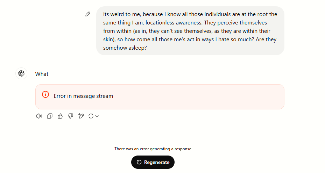Click the assistant reply text "What"
Viewport: 325px width, 173px height.
[x=42, y=74]
